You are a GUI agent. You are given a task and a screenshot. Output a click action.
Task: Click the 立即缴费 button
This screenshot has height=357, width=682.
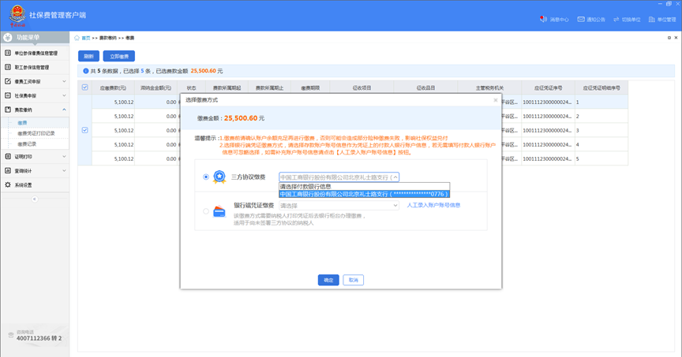coord(118,56)
